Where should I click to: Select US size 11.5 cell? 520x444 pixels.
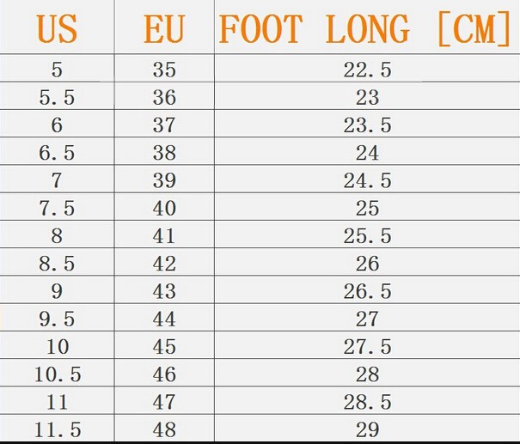coord(58,430)
